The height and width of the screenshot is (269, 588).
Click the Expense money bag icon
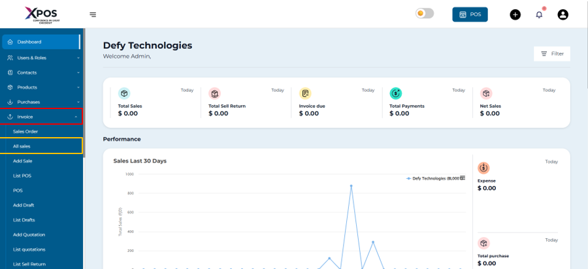point(483,168)
